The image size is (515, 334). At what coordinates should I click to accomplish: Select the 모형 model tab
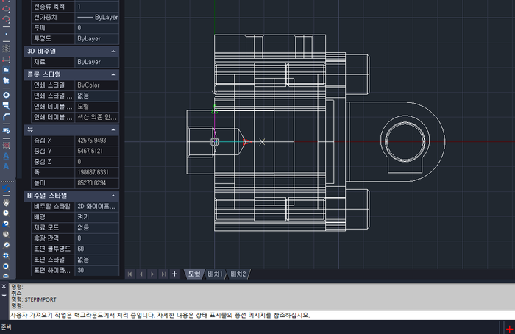coord(194,274)
